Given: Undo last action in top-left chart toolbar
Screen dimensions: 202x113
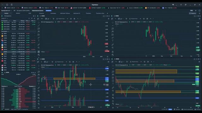Looking at the screenshot, I should click(x=78, y=19).
